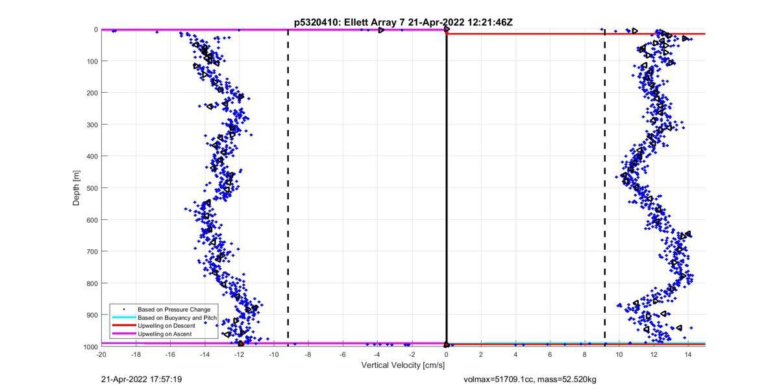Click depth axis tick label '700'
The width and height of the screenshot is (779, 390).
coord(92,252)
